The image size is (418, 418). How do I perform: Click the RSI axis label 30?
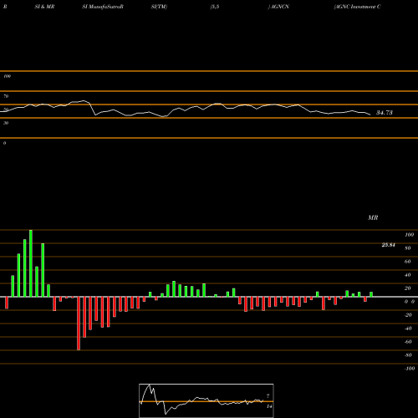[x=6, y=123]
